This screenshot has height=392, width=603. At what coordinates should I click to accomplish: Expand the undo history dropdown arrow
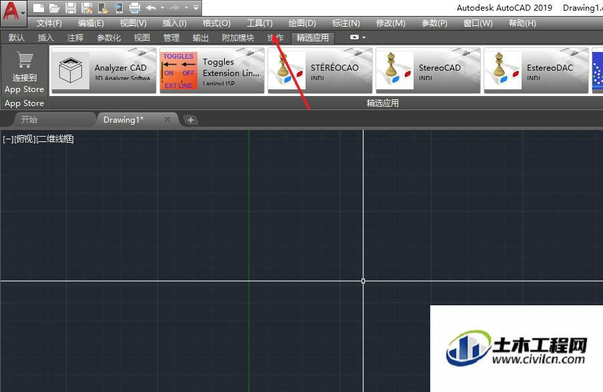[x=162, y=8]
